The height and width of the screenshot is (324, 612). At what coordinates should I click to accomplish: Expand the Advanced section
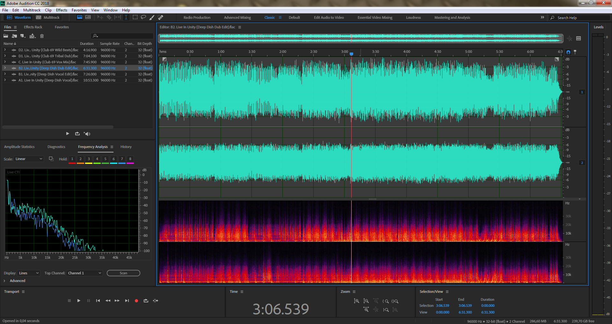pos(4,281)
